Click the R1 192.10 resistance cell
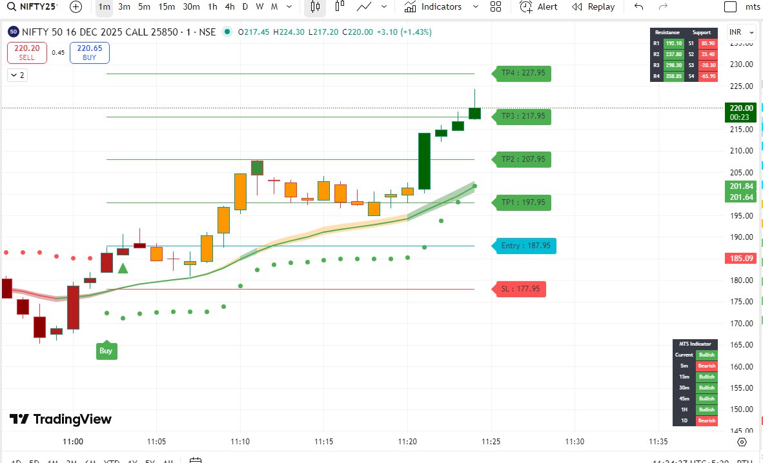 point(673,43)
